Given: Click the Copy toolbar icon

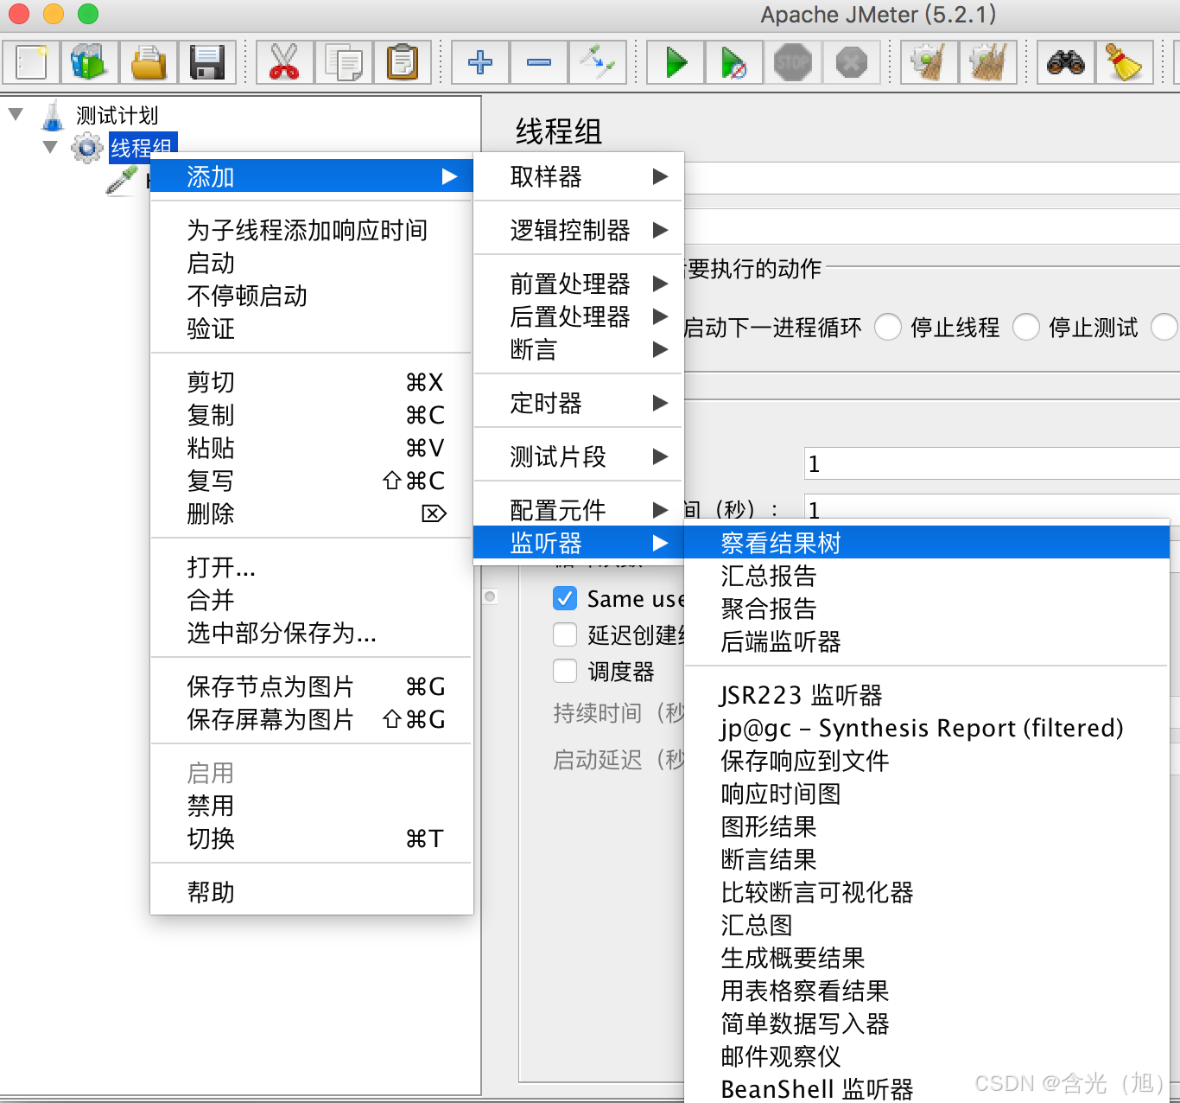Looking at the screenshot, I should pyautogui.click(x=344, y=62).
